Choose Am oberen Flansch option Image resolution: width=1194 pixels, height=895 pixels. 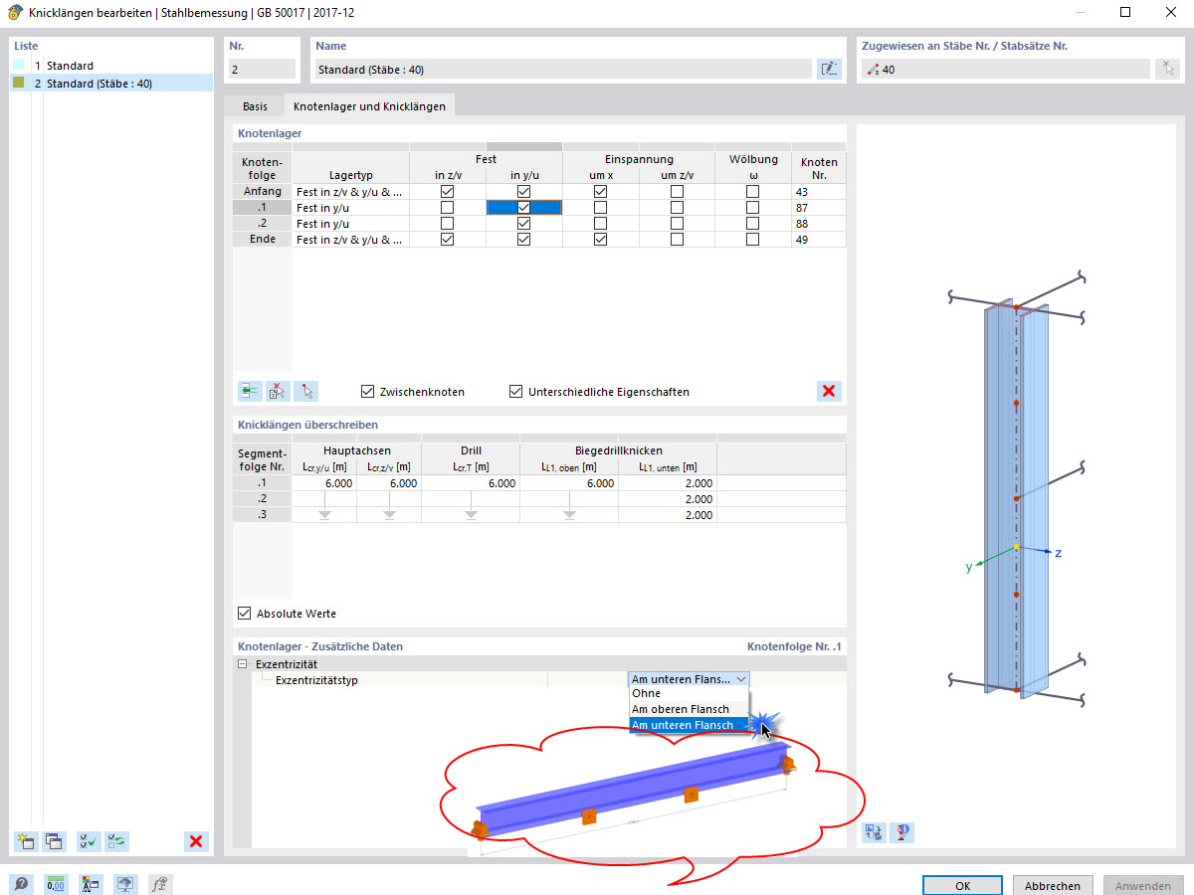[x=689, y=709]
